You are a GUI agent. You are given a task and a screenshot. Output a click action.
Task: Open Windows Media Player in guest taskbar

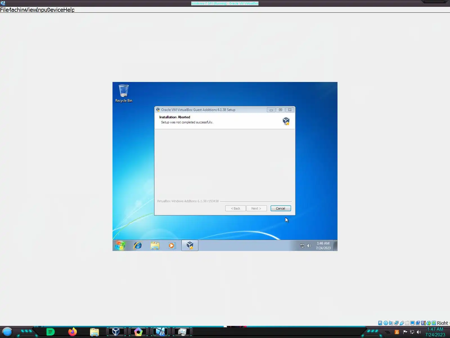coord(172,245)
